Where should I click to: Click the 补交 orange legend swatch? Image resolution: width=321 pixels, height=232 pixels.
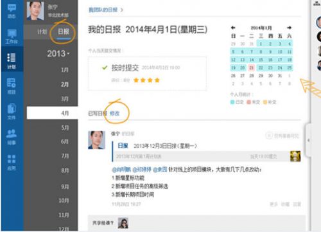coord(265,102)
